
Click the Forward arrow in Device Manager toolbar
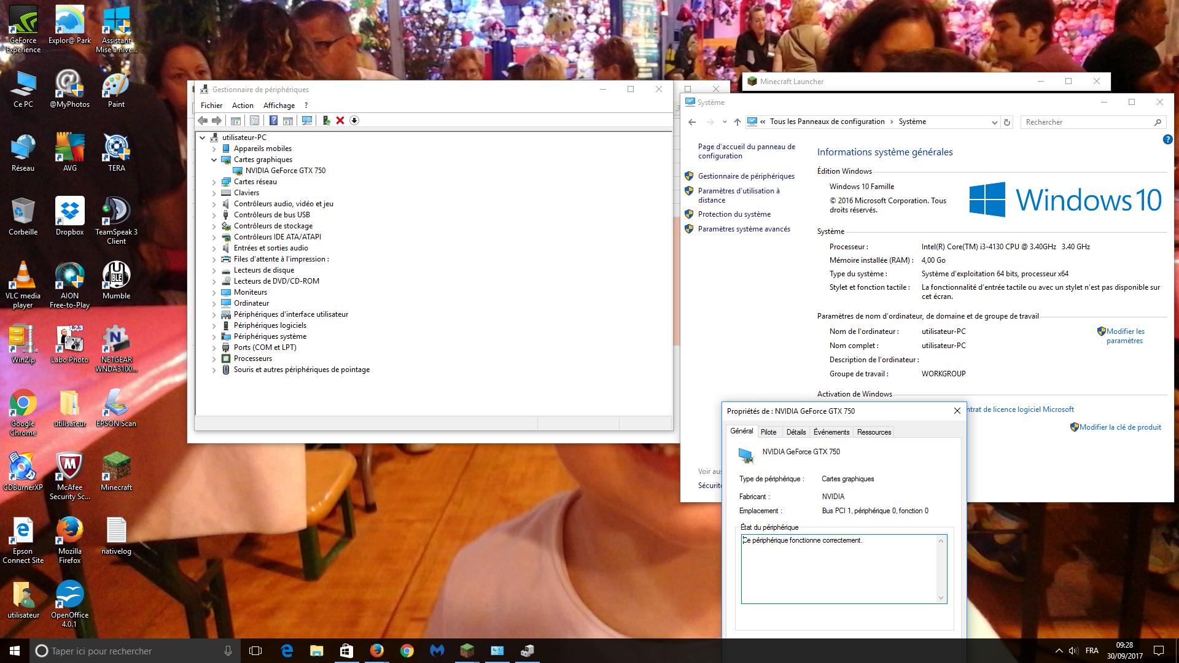coord(217,120)
